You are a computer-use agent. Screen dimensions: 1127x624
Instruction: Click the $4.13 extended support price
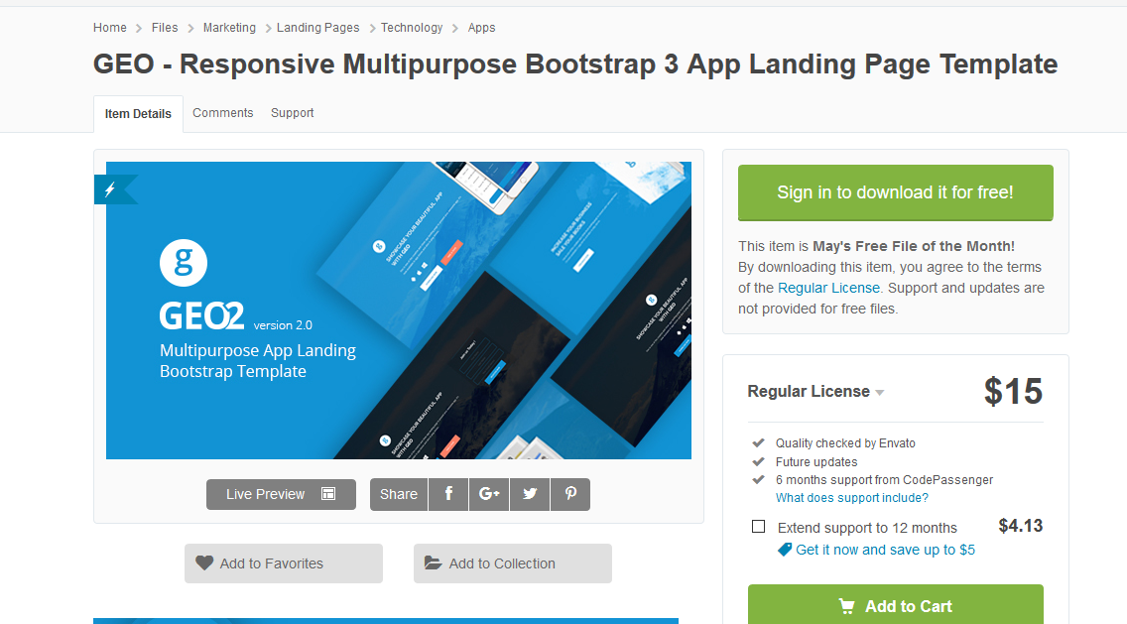pos(1021,526)
